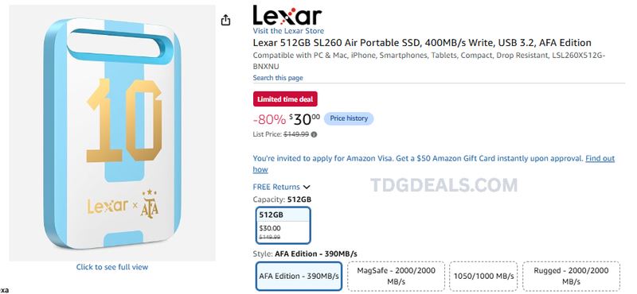Open the product image full view
Screen dimensions: 637x294
[x=112, y=133]
